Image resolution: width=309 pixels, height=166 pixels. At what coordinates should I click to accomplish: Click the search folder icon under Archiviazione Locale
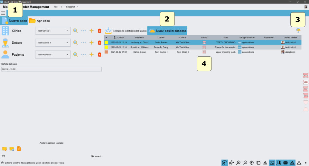12,149
